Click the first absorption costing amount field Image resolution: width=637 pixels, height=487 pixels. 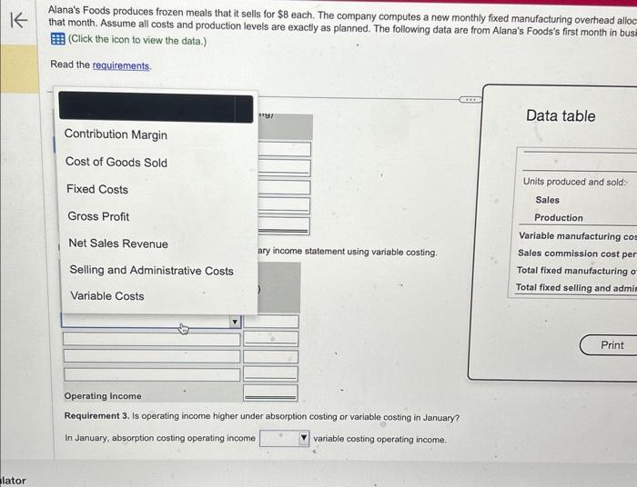pyautogui.click(x=285, y=149)
